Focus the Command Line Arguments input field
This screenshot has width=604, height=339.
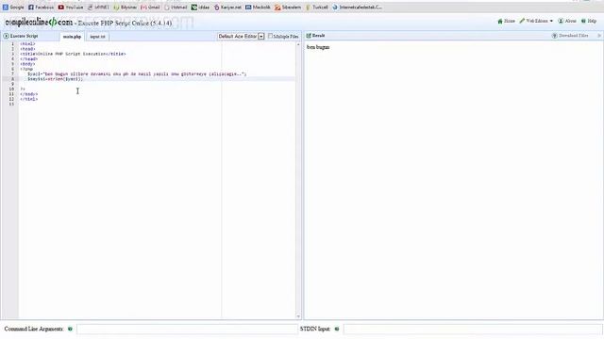click(187, 329)
